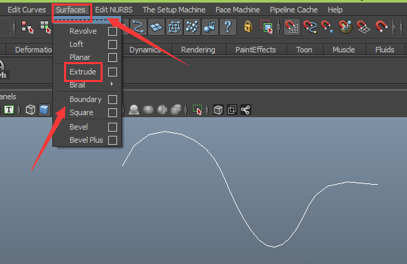Enable the snap to grids magnet icon
Viewport: 407px width, 264px height.
click(292, 27)
